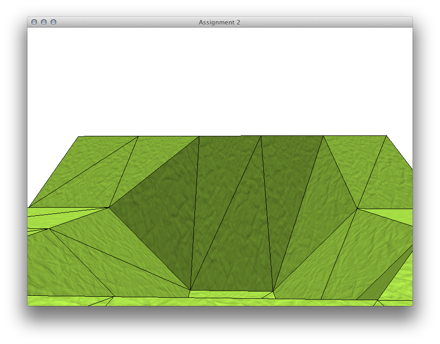Click the close button in the title bar
Viewport: 440px width, 344px height.
click(34, 22)
